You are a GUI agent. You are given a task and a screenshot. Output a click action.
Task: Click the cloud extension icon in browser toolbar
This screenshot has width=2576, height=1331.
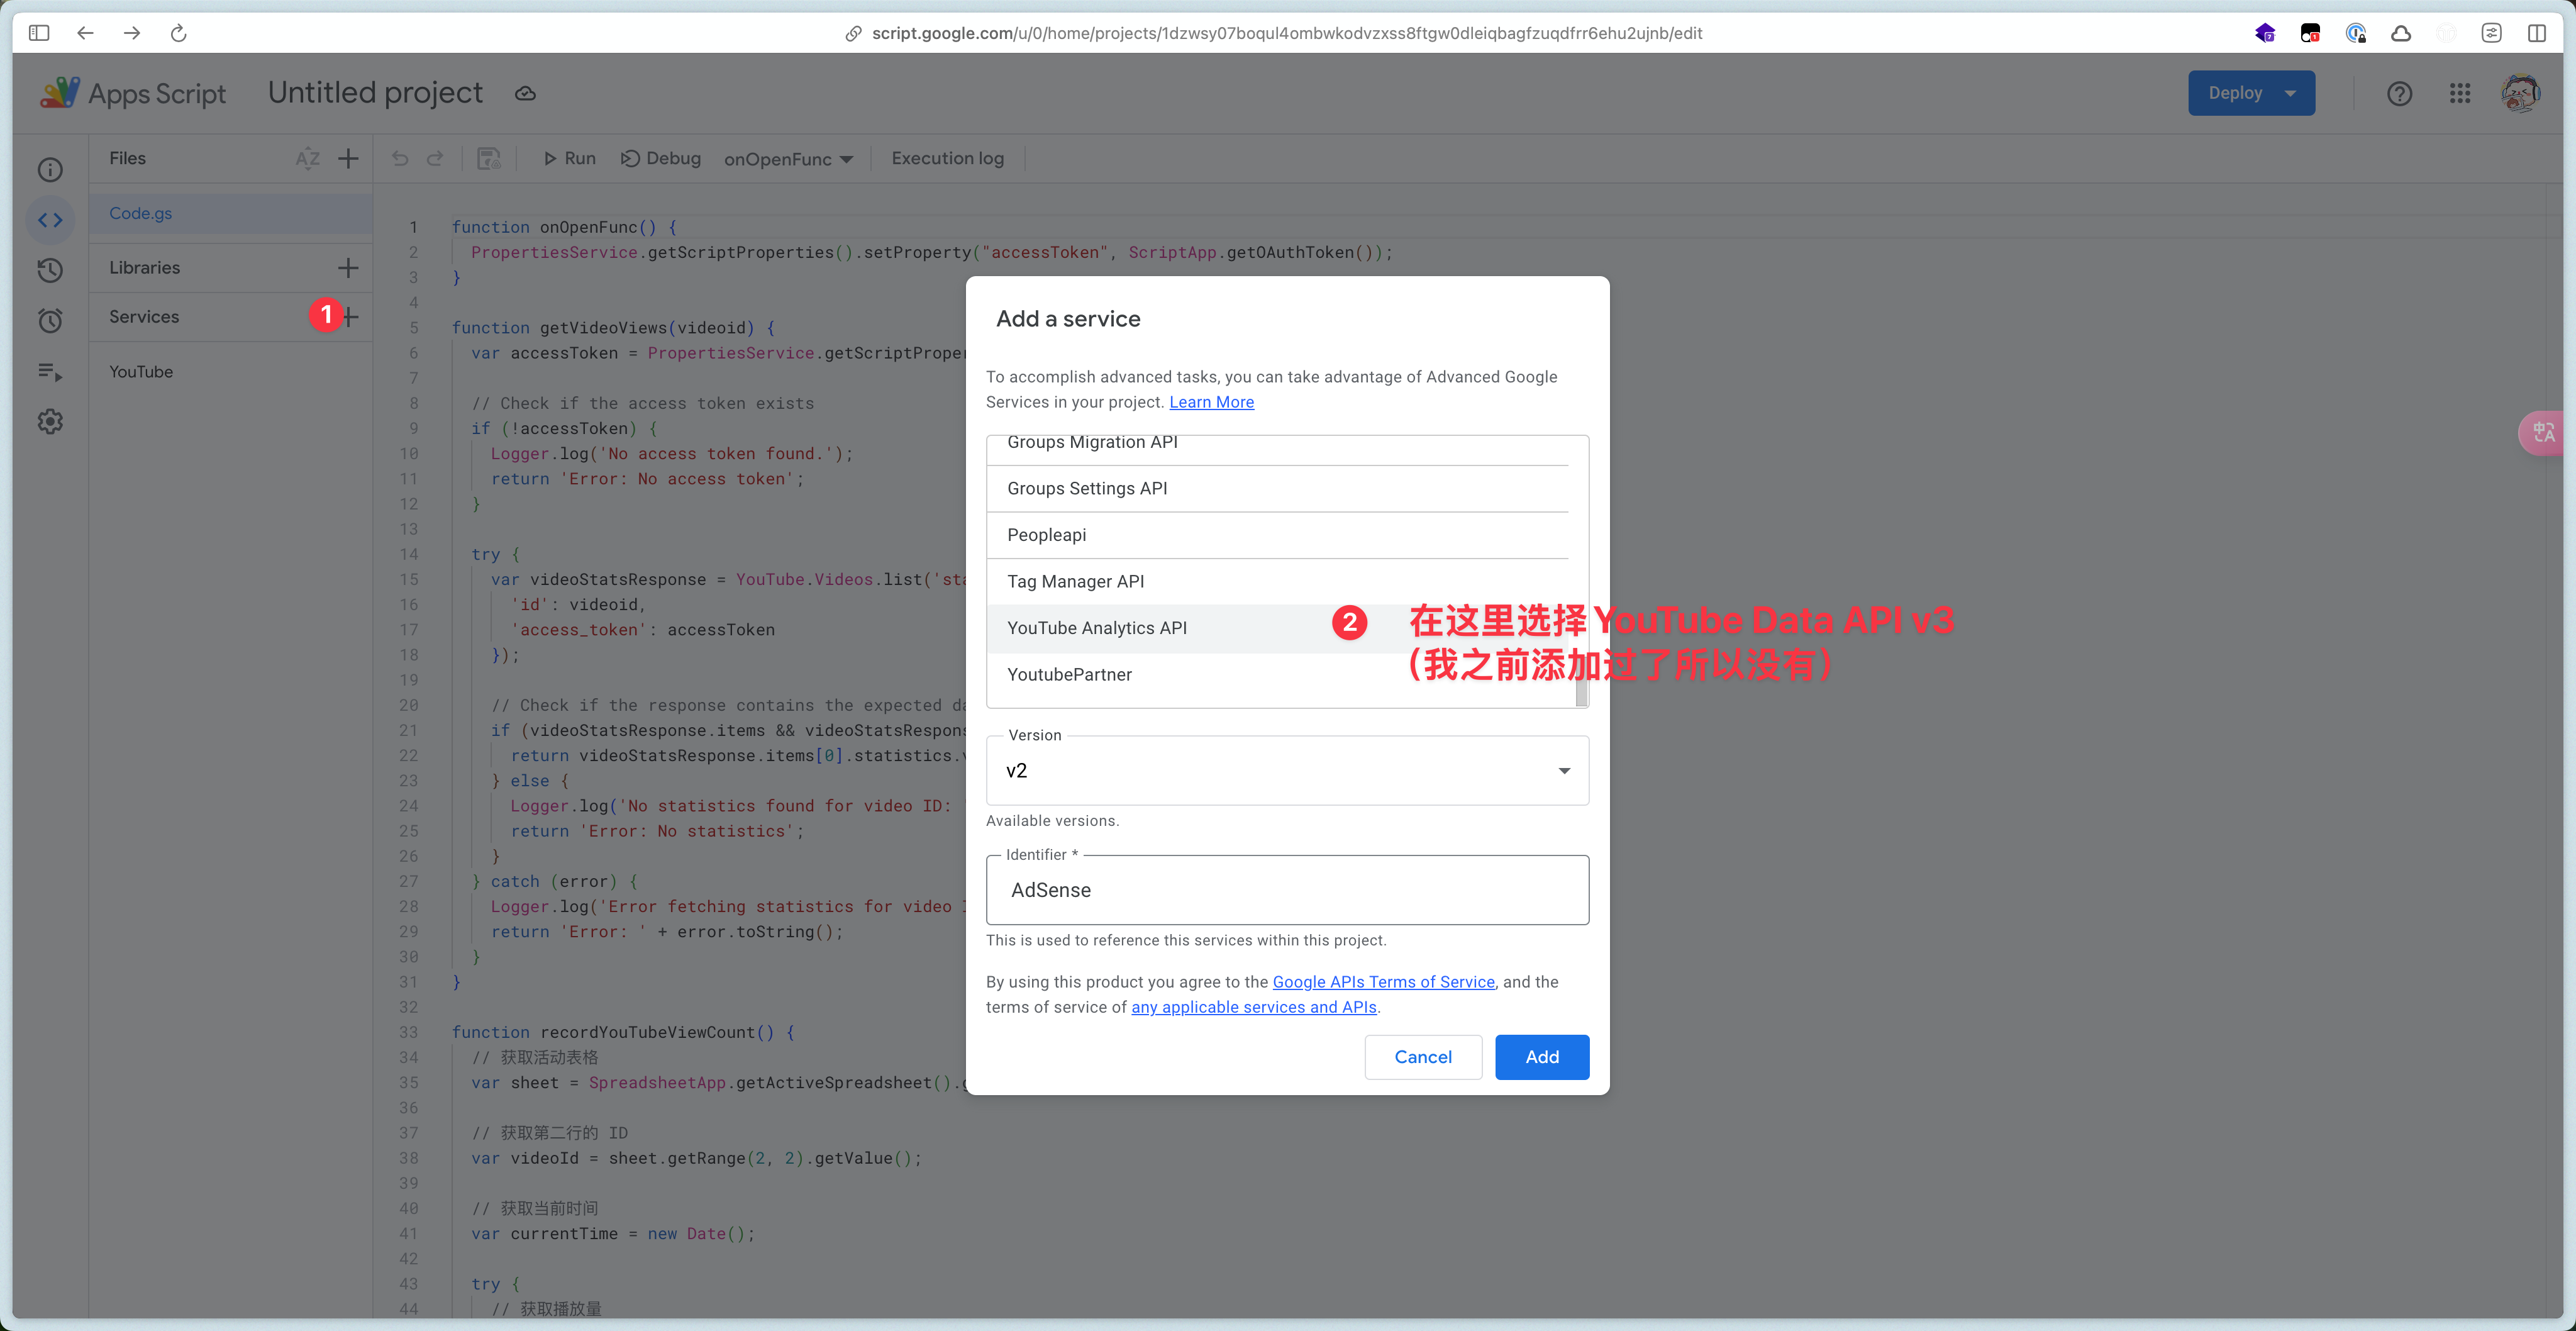[x=2400, y=33]
